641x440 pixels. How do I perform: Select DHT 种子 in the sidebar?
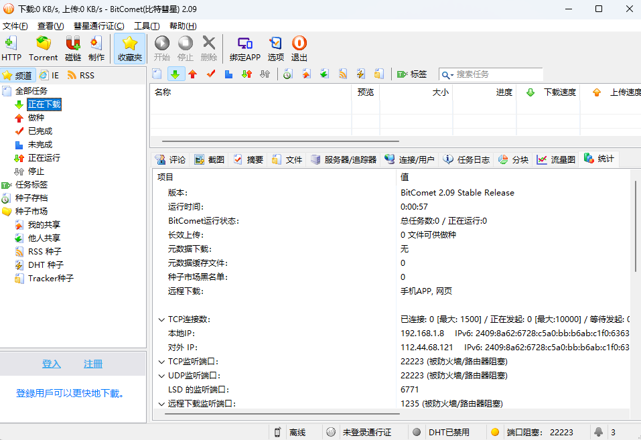[x=46, y=265]
